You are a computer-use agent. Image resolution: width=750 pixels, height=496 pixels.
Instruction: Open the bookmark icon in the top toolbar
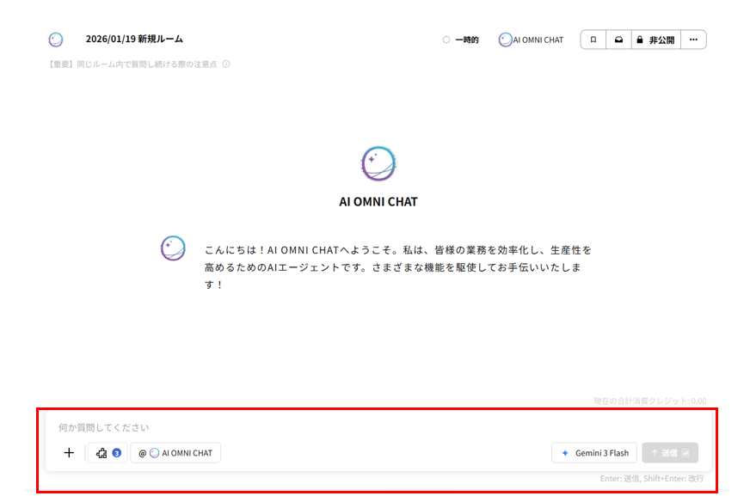(592, 39)
